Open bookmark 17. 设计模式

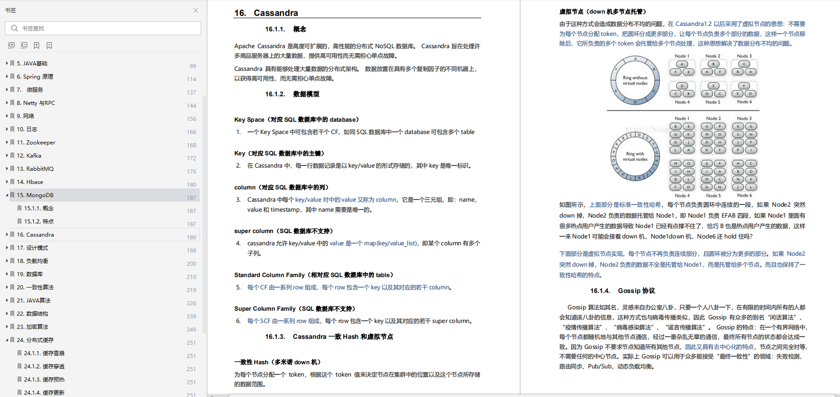pos(33,248)
